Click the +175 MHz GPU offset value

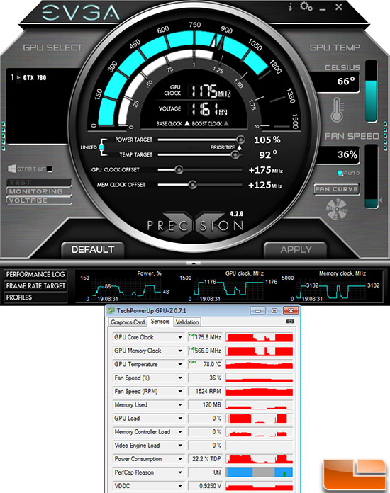click(x=265, y=170)
